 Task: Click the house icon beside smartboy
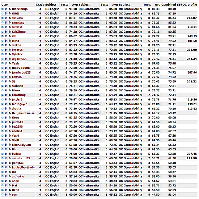[10, 22]
